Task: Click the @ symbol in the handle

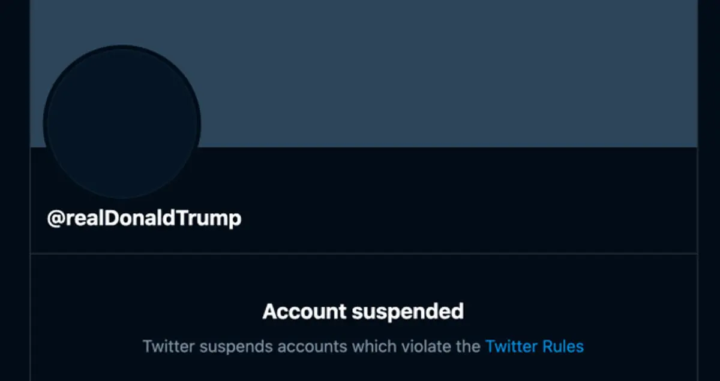Action: pyautogui.click(x=55, y=218)
